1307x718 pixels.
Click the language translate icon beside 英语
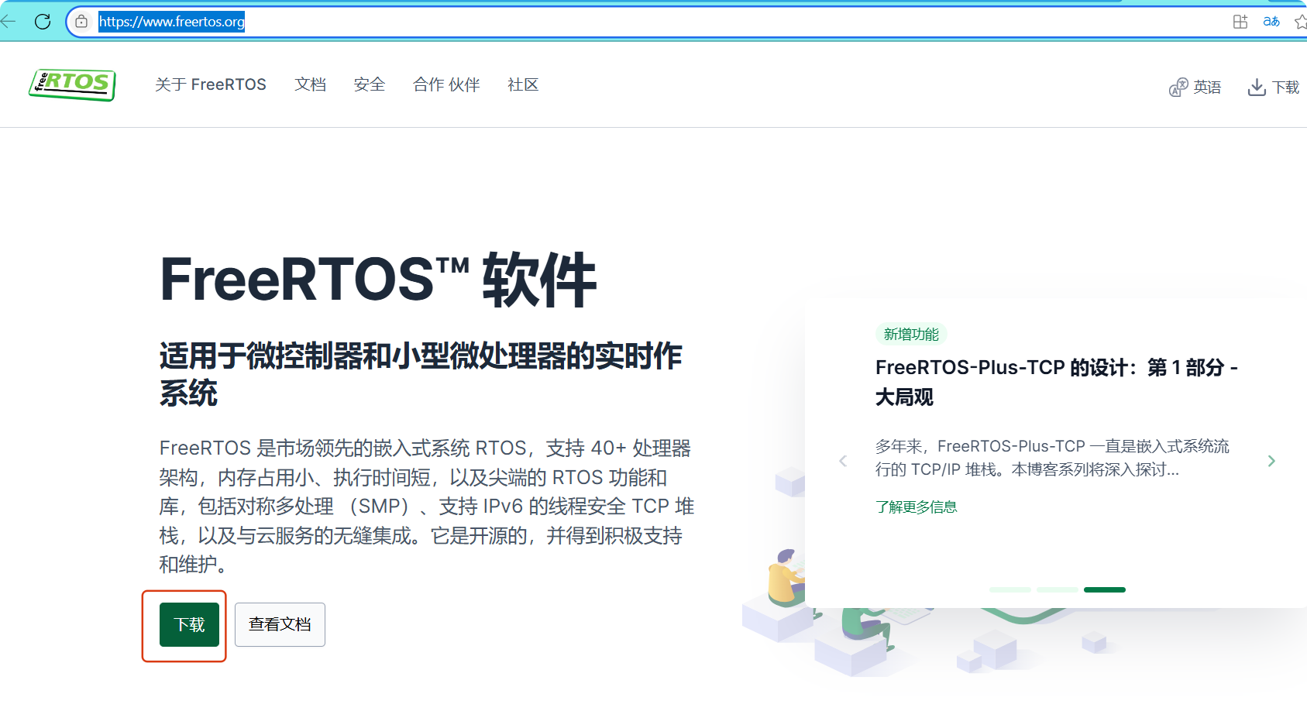click(1178, 88)
